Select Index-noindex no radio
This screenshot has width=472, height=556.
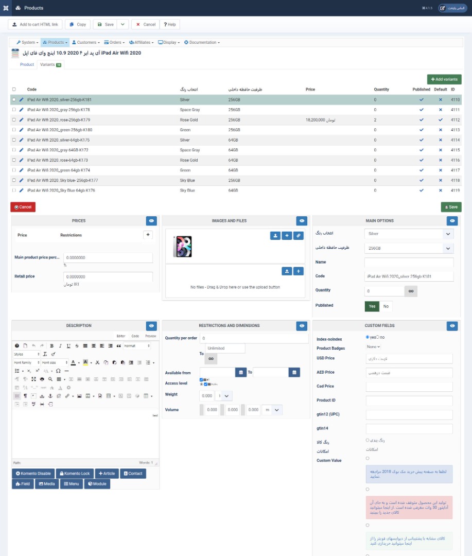tap(378, 337)
